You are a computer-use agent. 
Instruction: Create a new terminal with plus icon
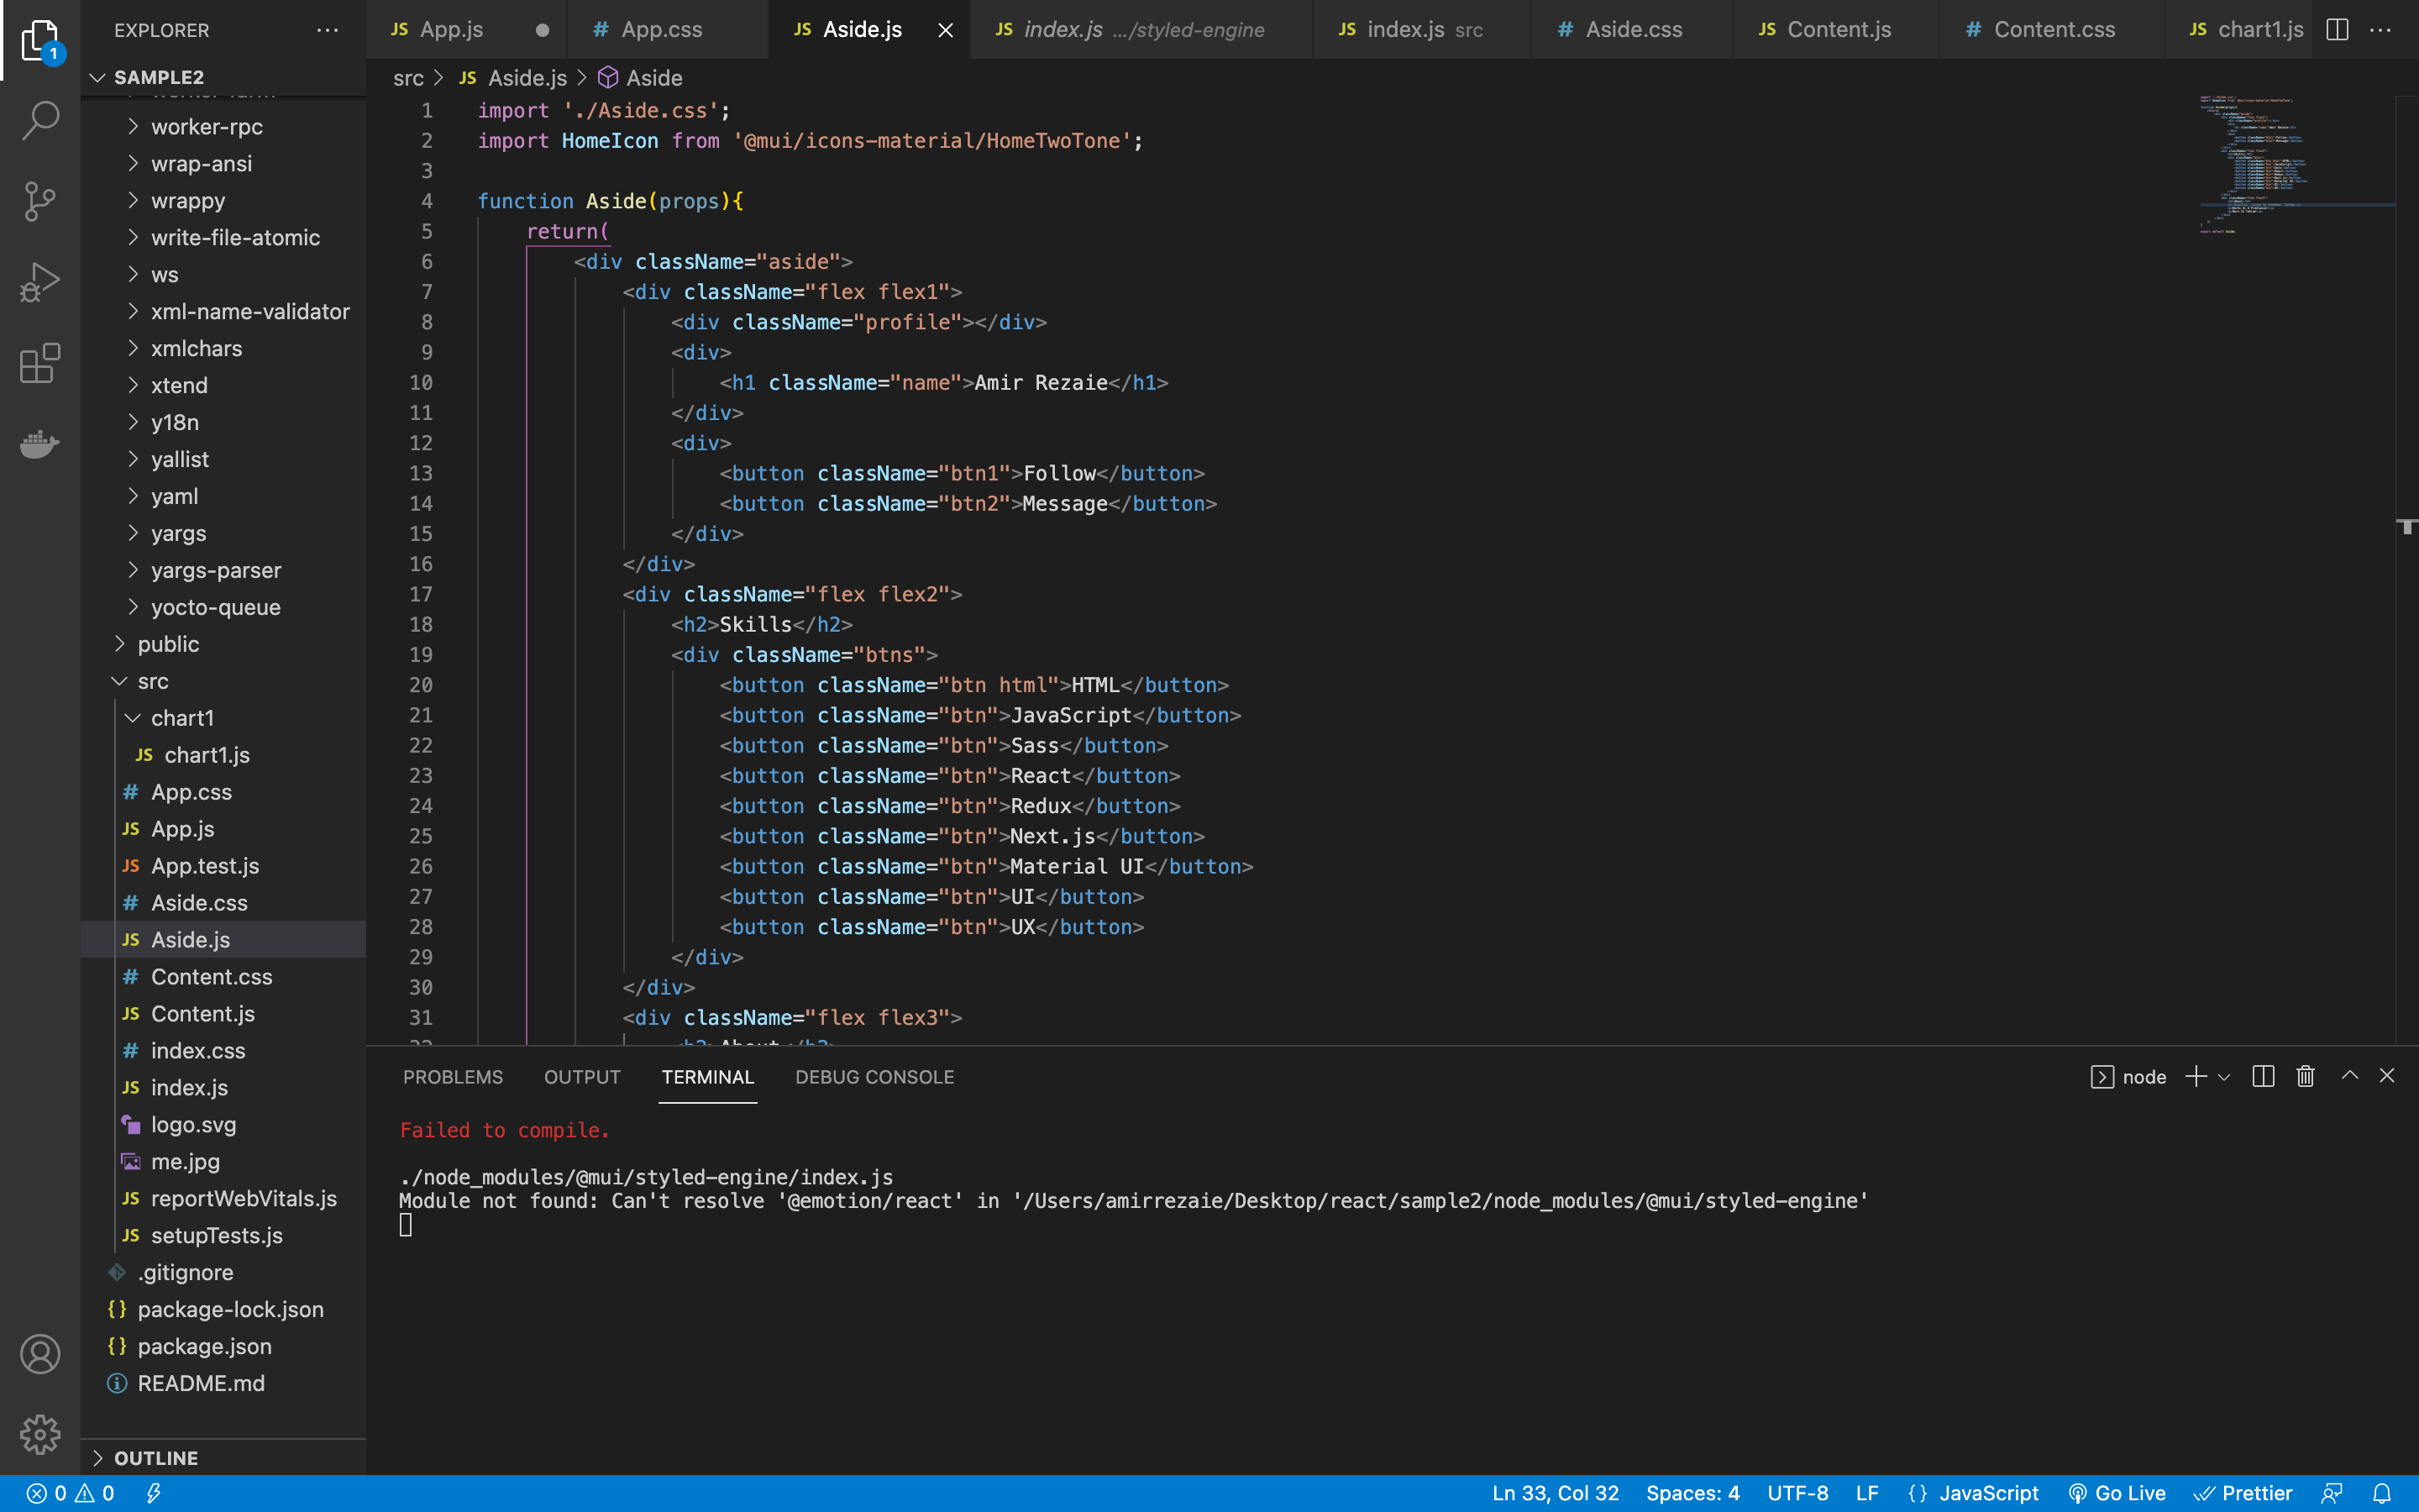click(x=2196, y=1076)
